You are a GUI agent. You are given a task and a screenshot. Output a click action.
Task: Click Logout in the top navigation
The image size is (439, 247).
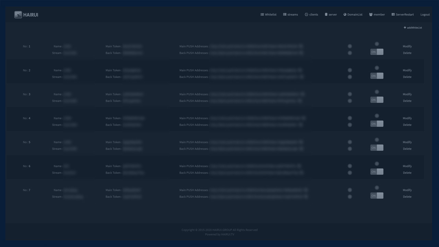click(425, 14)
